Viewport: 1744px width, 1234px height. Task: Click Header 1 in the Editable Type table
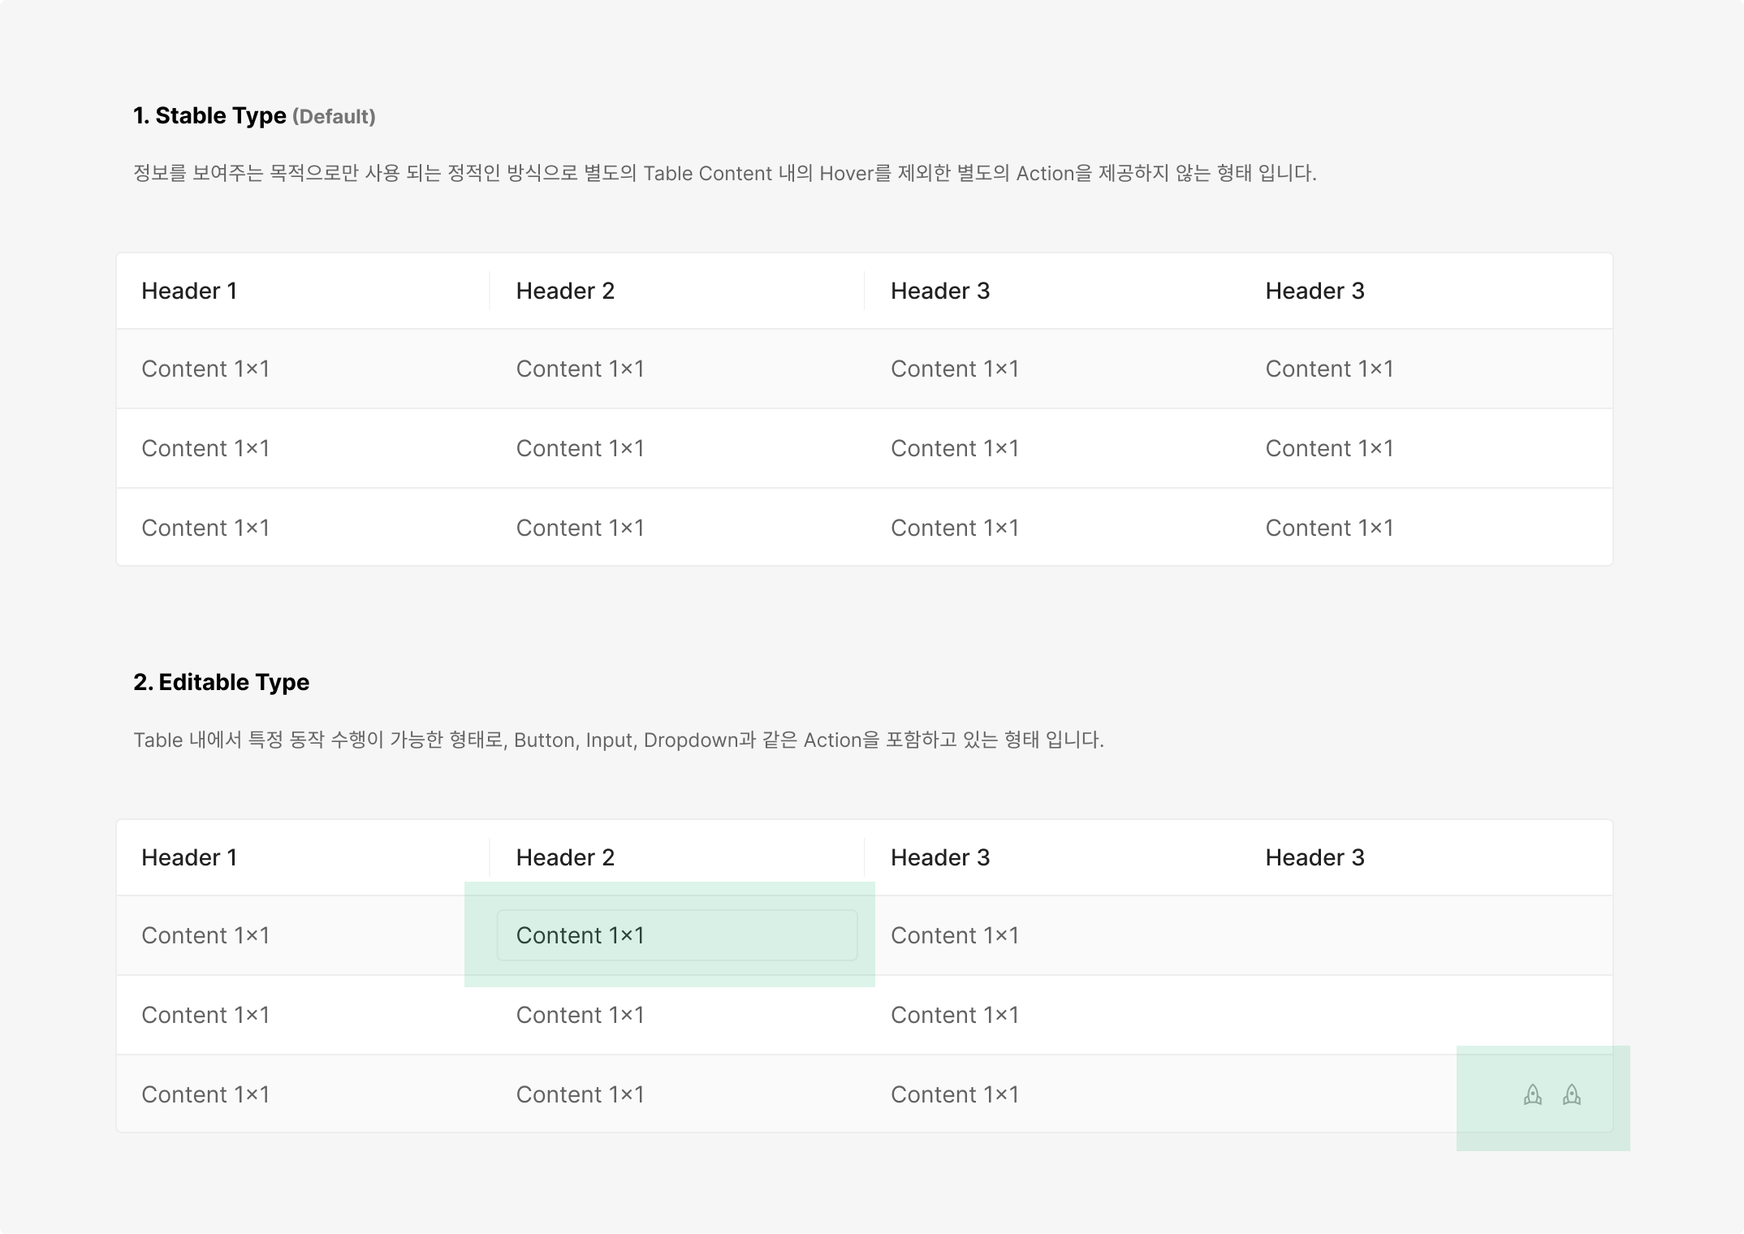click(x=189, y=857)
